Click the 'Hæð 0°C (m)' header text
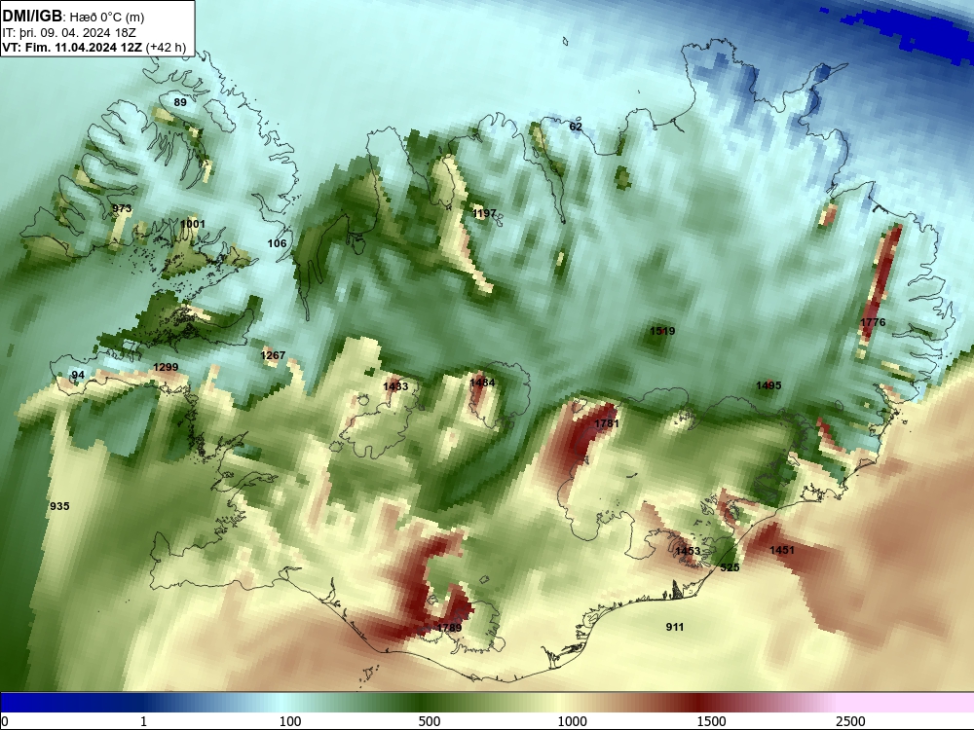Screen dimensions: 974x730 (106, 18)
